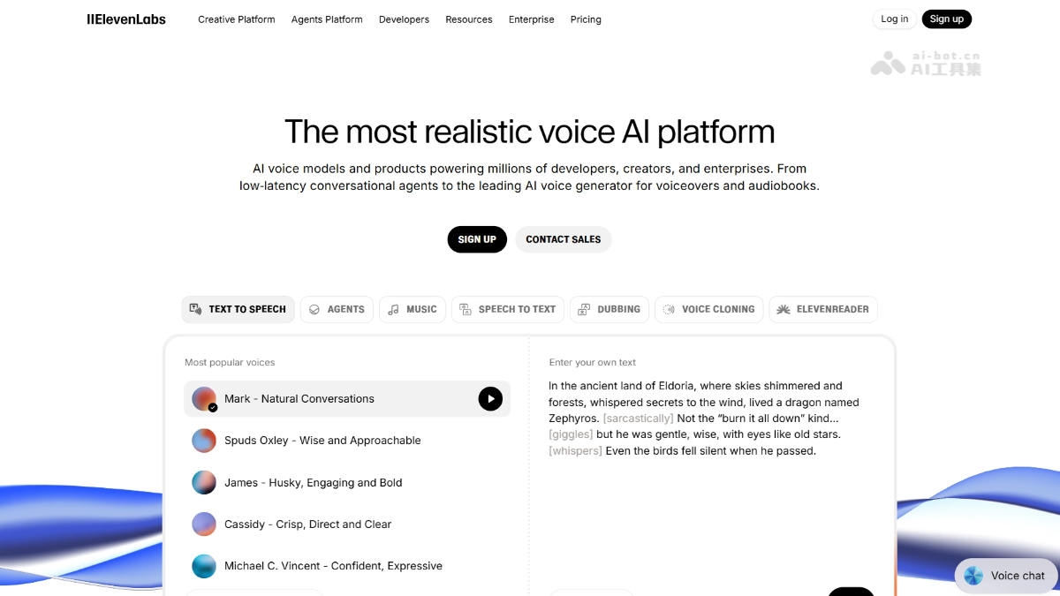
Task: Select the Dubbing translation icon
Action: [584, 310]
